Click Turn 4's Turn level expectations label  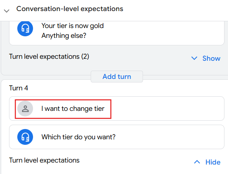pos(44,160)
